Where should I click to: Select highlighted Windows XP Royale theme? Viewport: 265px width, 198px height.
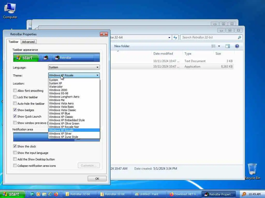click(74, 130)
